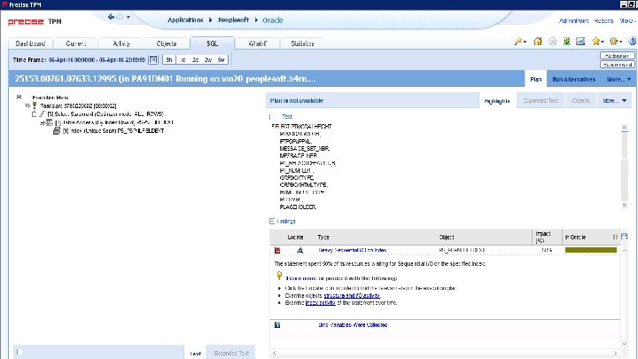Select the SQL tab
The image size is (638, 359).
click(x=212, y=43)
